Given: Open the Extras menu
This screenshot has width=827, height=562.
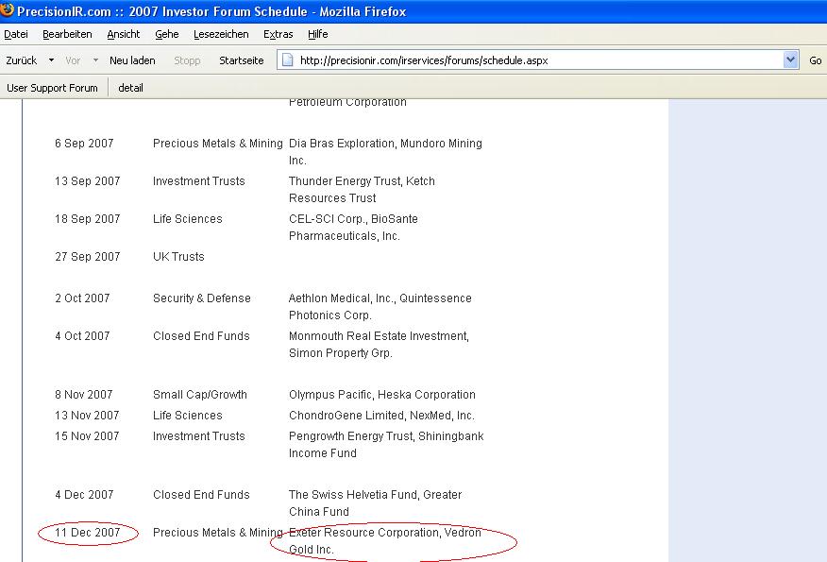Looking at the screenshot, I should [278, 34].
